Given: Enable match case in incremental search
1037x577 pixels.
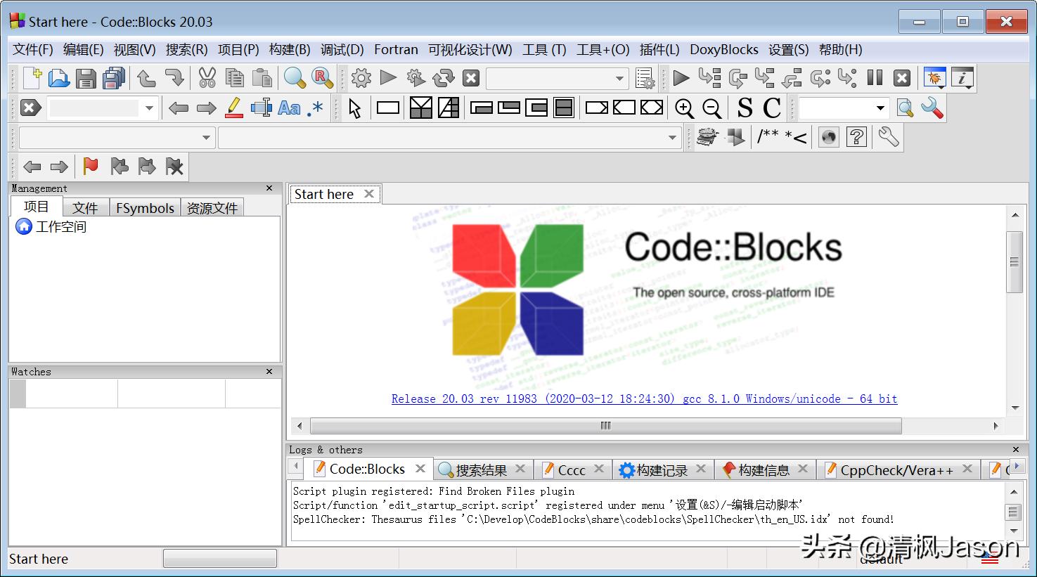Looking at the screenshot, I should click(x=288, y=108).
